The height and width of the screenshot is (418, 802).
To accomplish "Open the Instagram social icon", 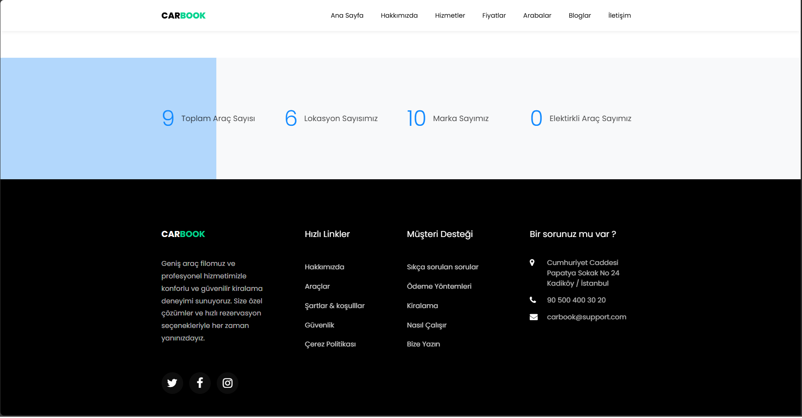I will (228, 383).
